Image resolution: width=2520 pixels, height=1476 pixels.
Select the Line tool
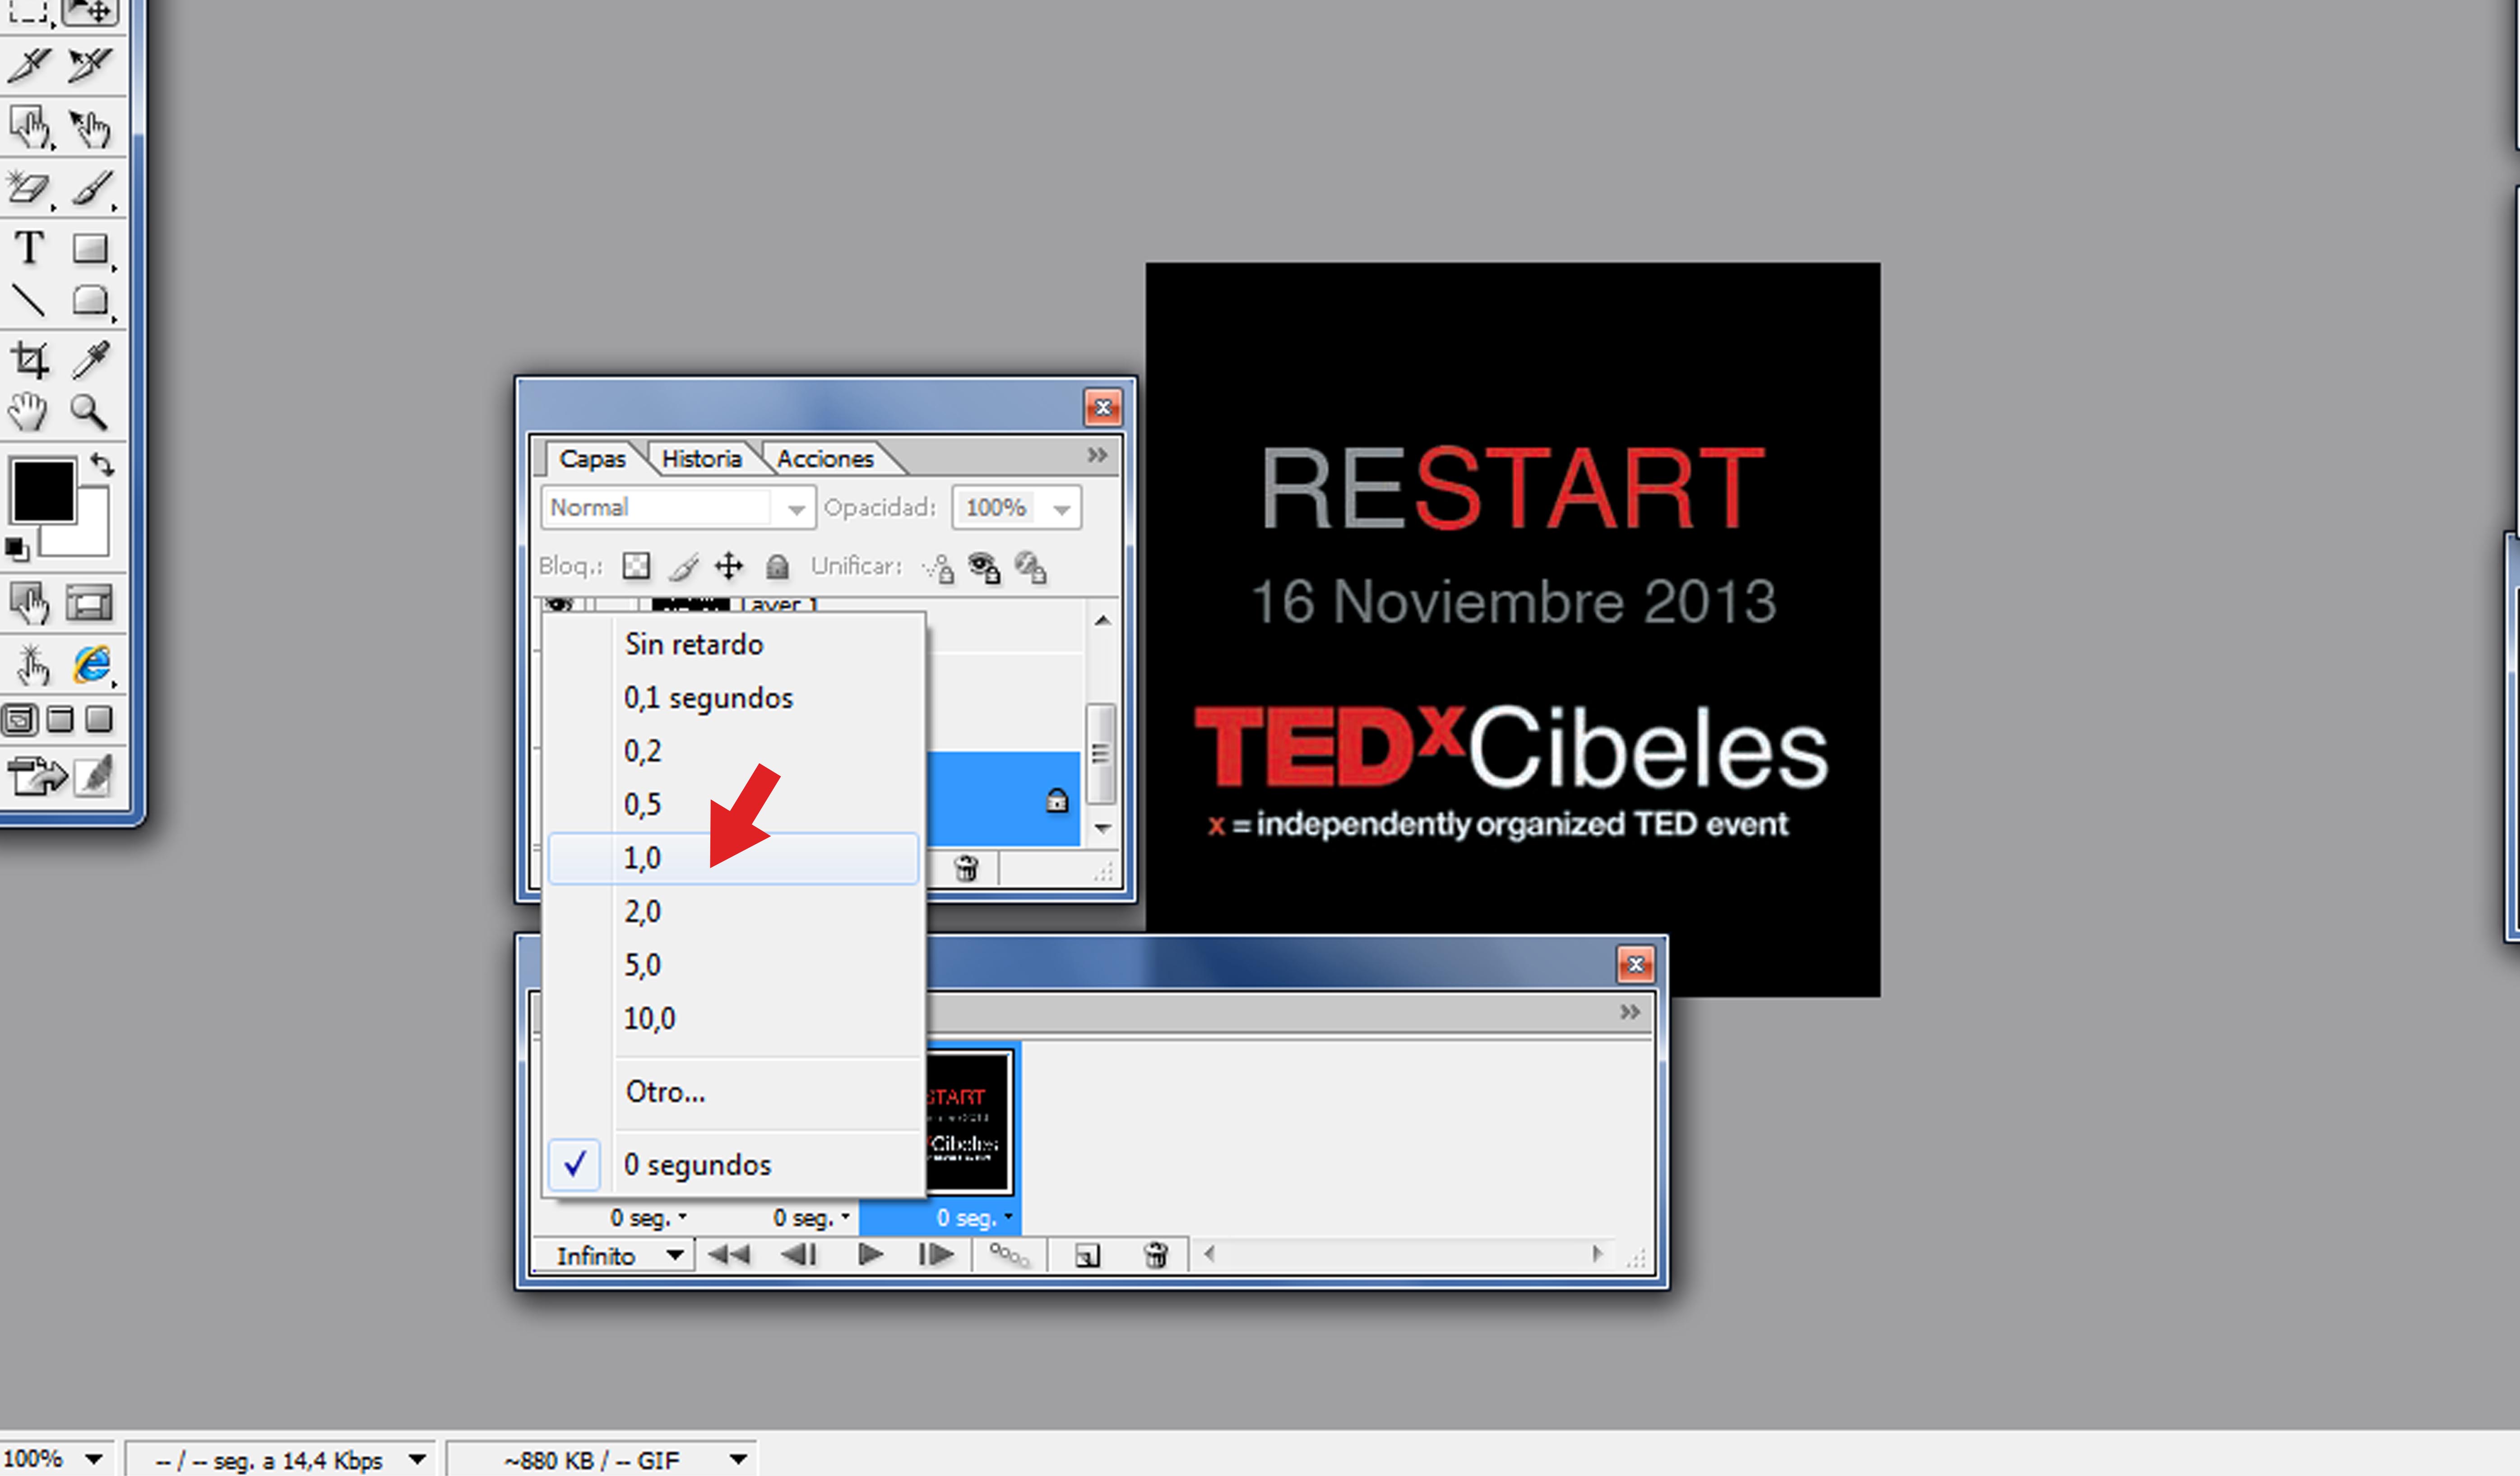tap(29, 301)
